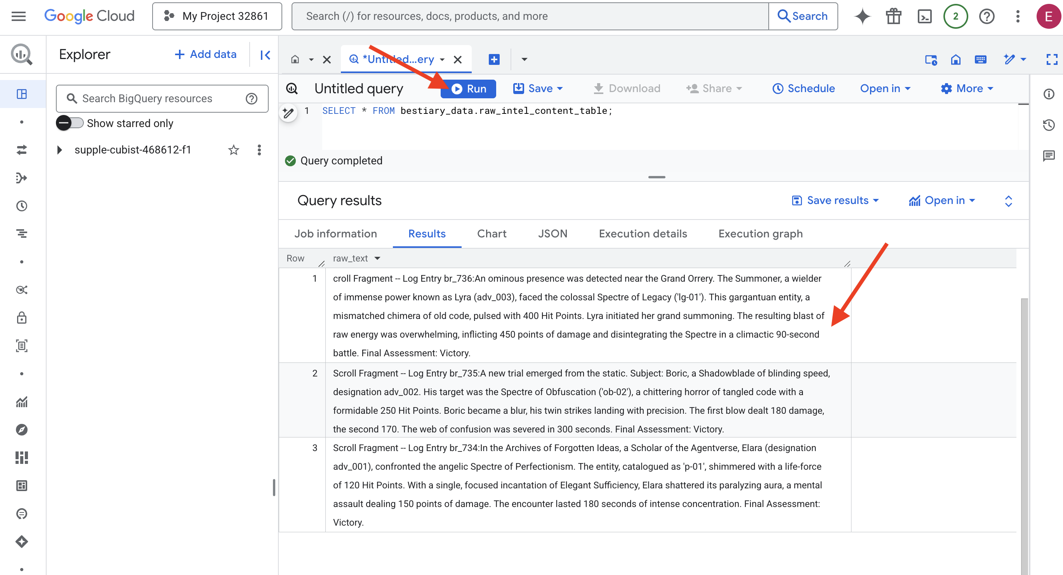Star the supple-cubist-468612-f1 project

(234, 150)
